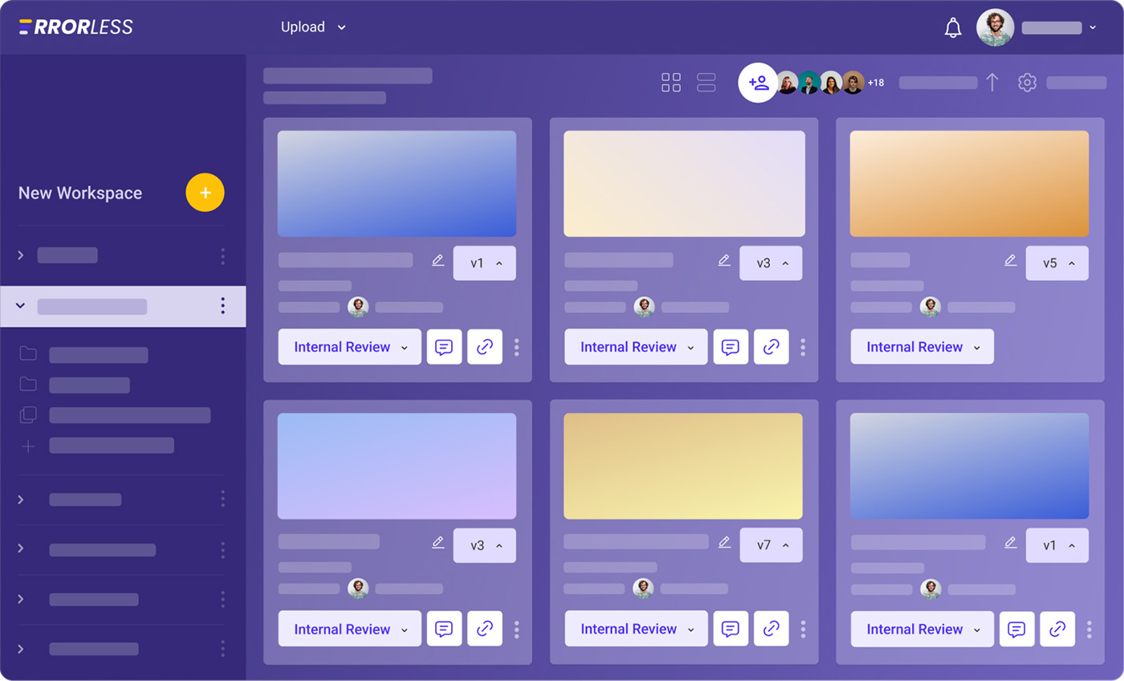
Task: Open Internal Review dropdown on v7 card
Action: tap(636, 629)
